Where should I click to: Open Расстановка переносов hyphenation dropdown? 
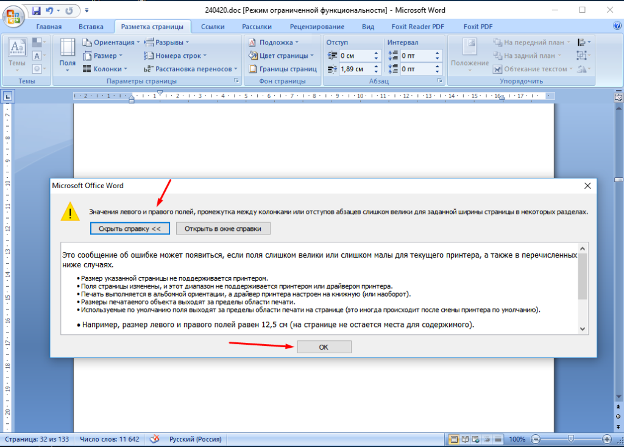191,69
